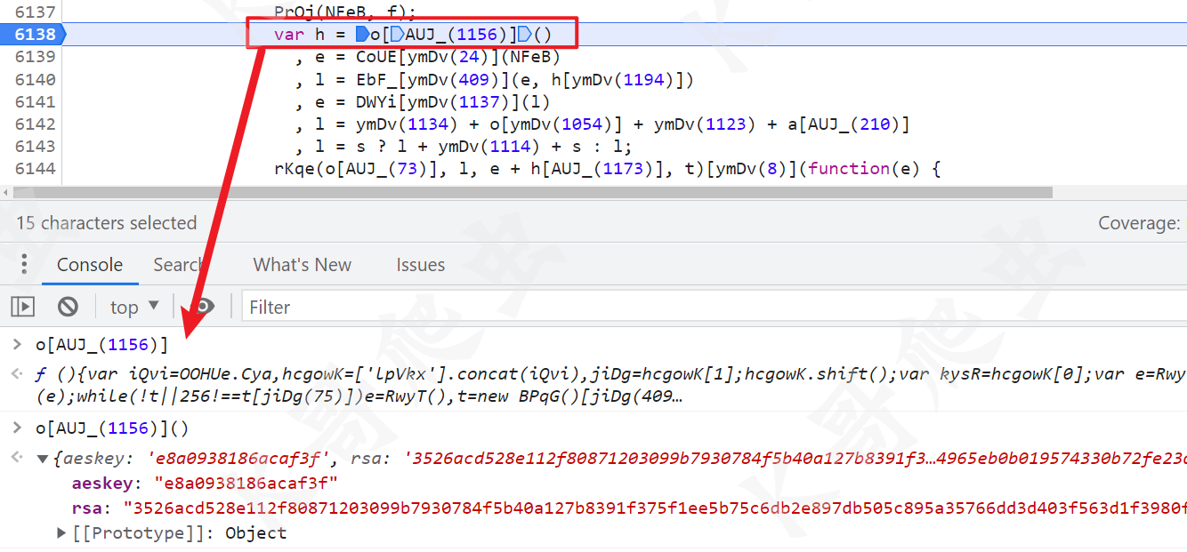Click line number 6143 in the gutter
This screenshot has height=552, width=1187.
[35, 146]
